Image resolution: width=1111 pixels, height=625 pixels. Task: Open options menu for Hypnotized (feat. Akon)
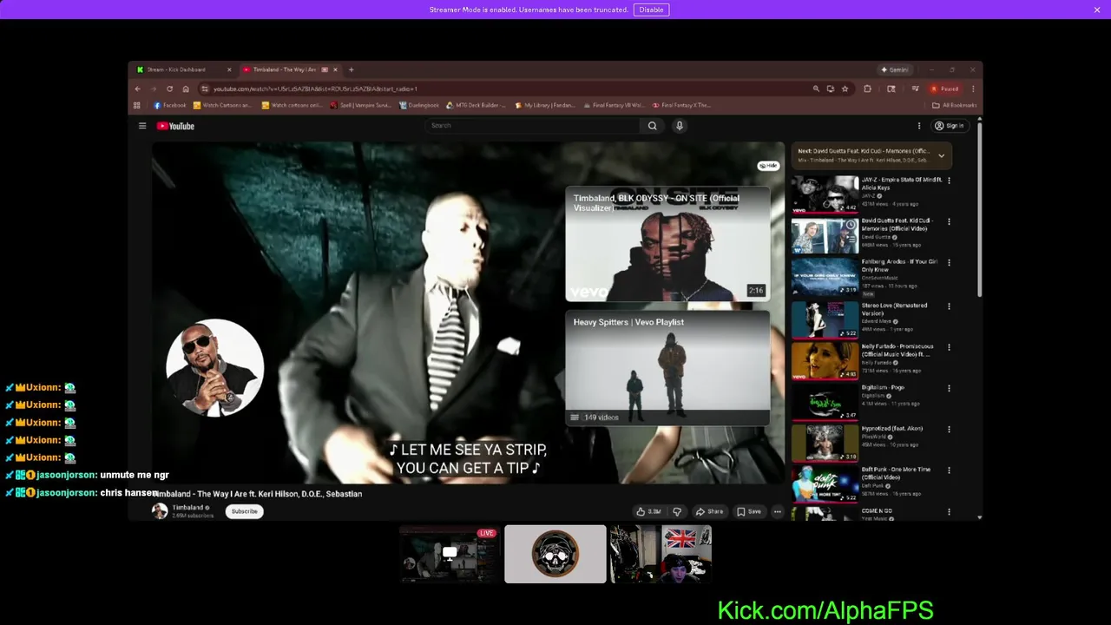click(x=949, y=429)
